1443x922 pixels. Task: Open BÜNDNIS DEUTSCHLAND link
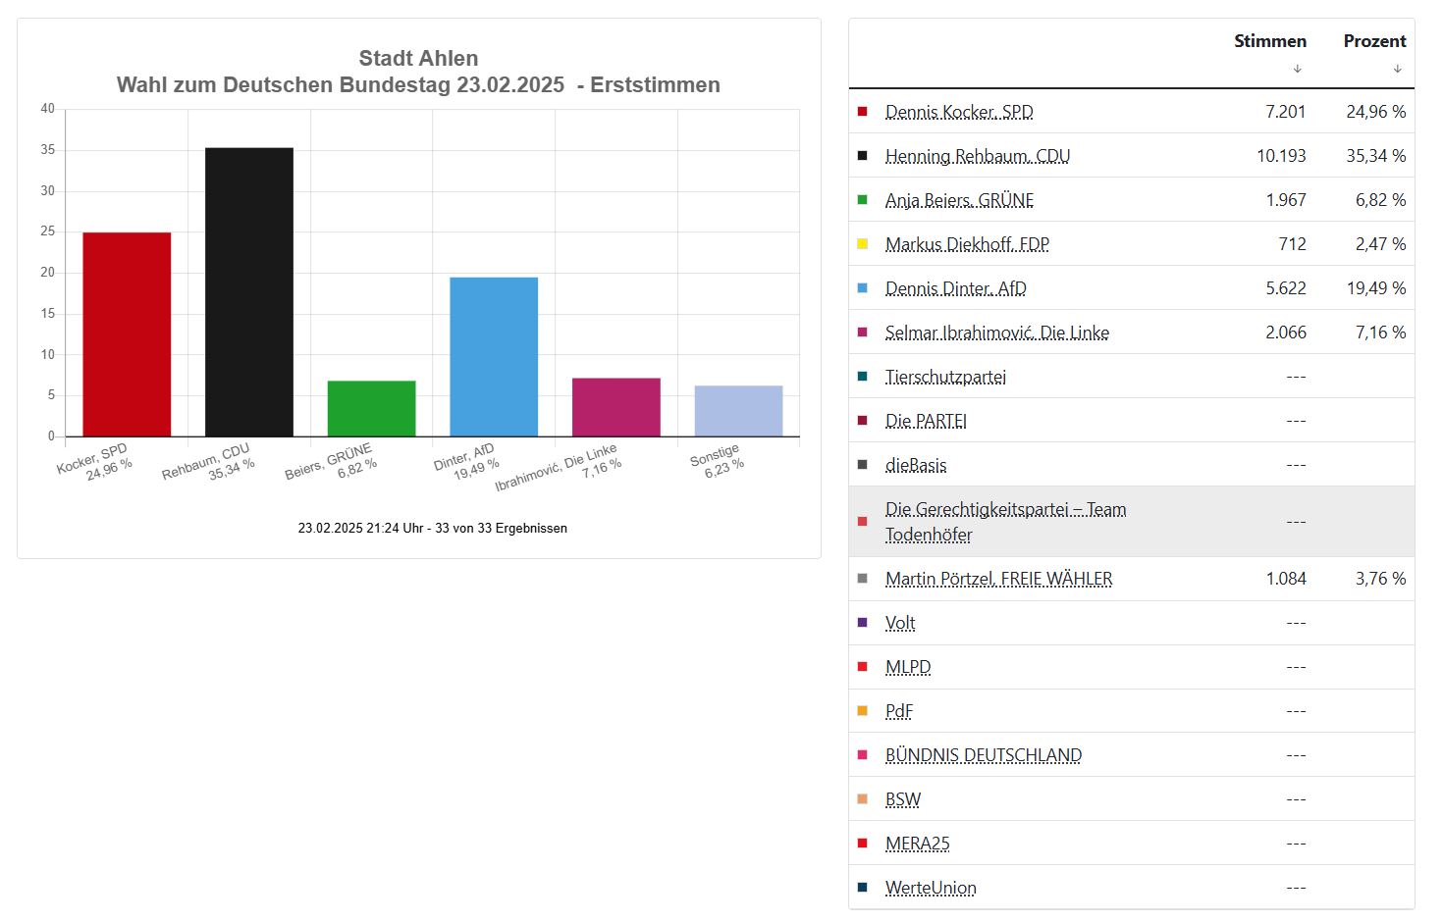984,755
